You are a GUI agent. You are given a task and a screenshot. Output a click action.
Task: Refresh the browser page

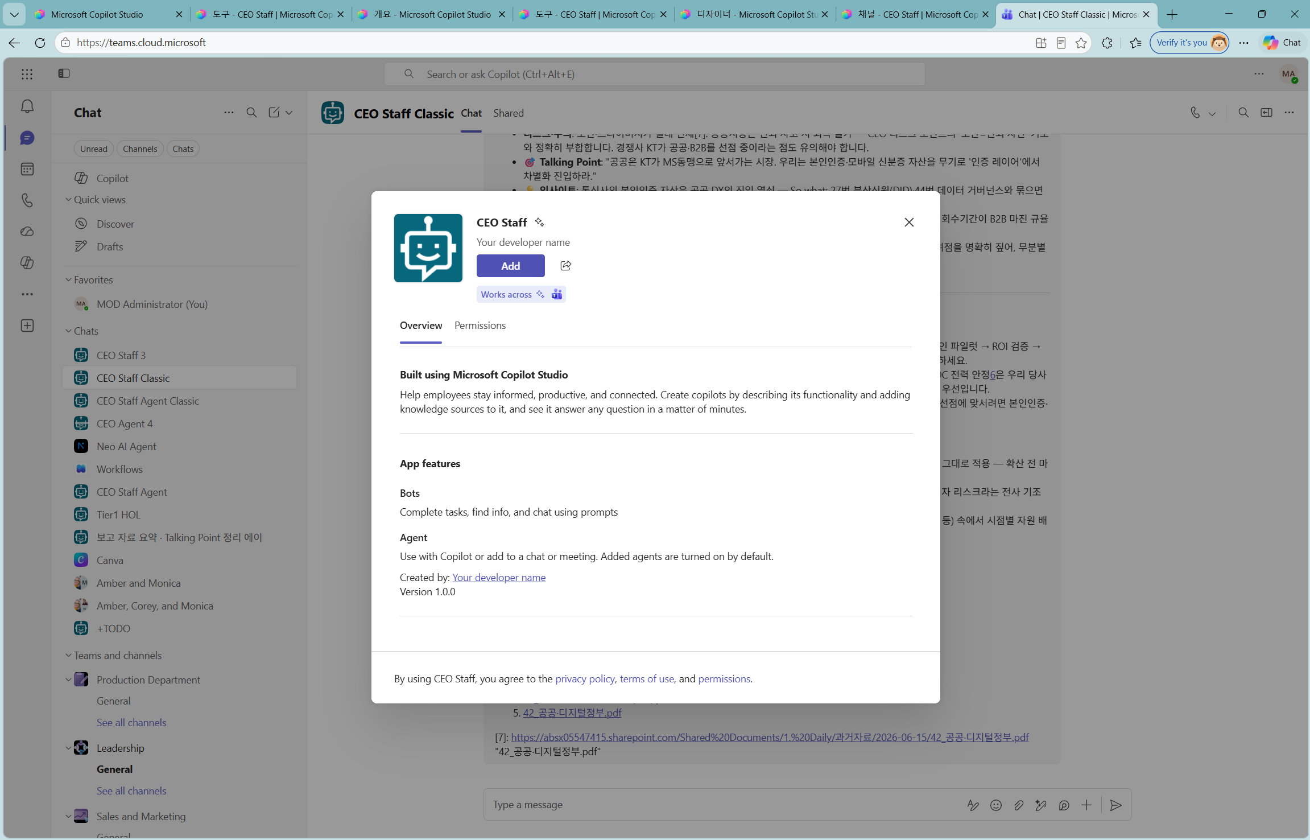tap(40, 43)
